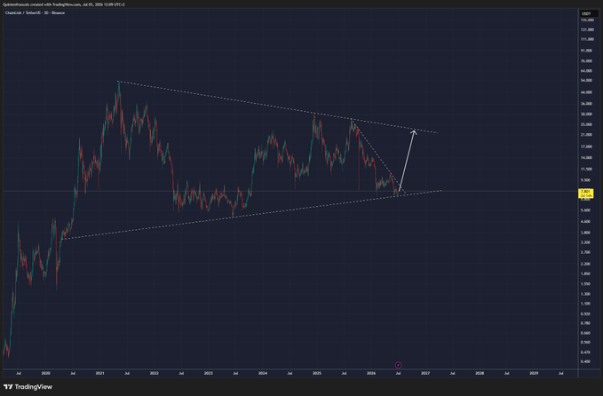Click the 2.700 price axis label
Image resolution: width=603 pixels, height=396 pixels.
(x=586, y=252)
